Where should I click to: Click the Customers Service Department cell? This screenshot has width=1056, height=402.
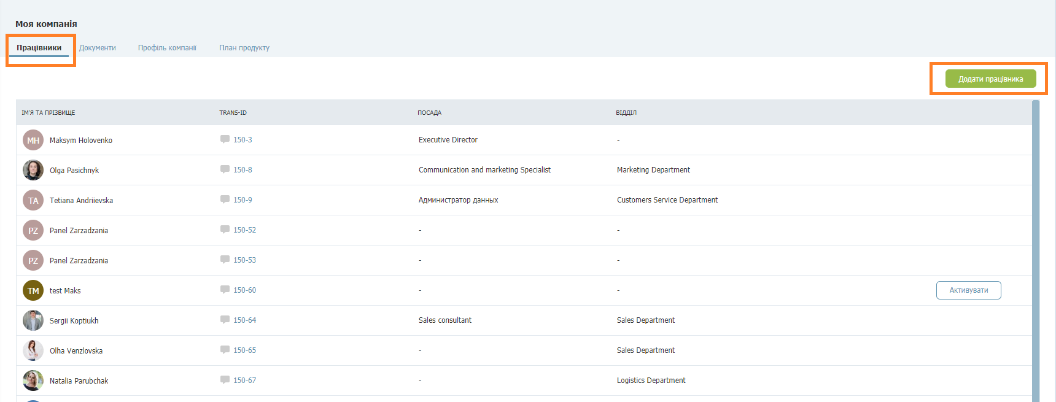pyautogui.click(x=667, y=200)
